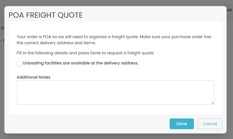Click the dimmed backdrop below the dialog
The width and height of the screenshot is (233, 139).
click(116, 136)
